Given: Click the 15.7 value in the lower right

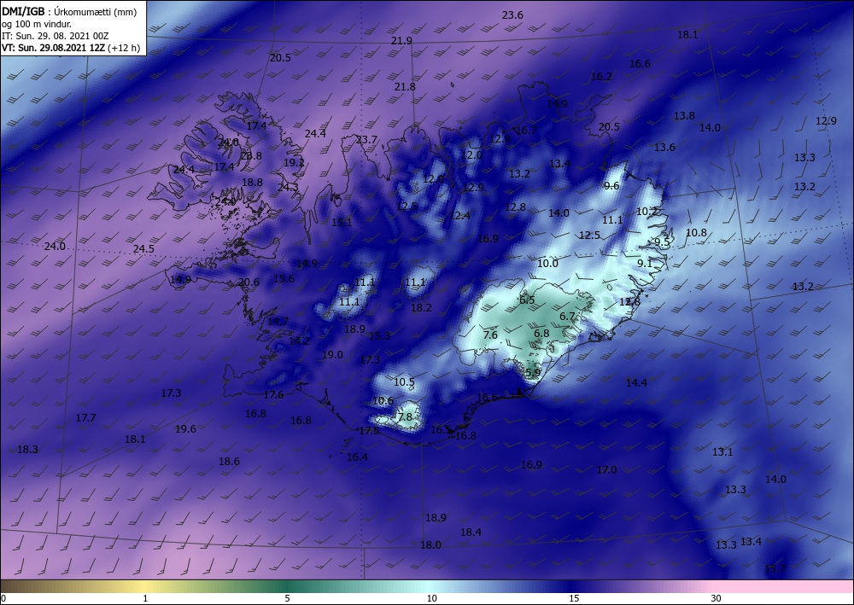Looking at the screenshot, I should [x=775, y=570].
